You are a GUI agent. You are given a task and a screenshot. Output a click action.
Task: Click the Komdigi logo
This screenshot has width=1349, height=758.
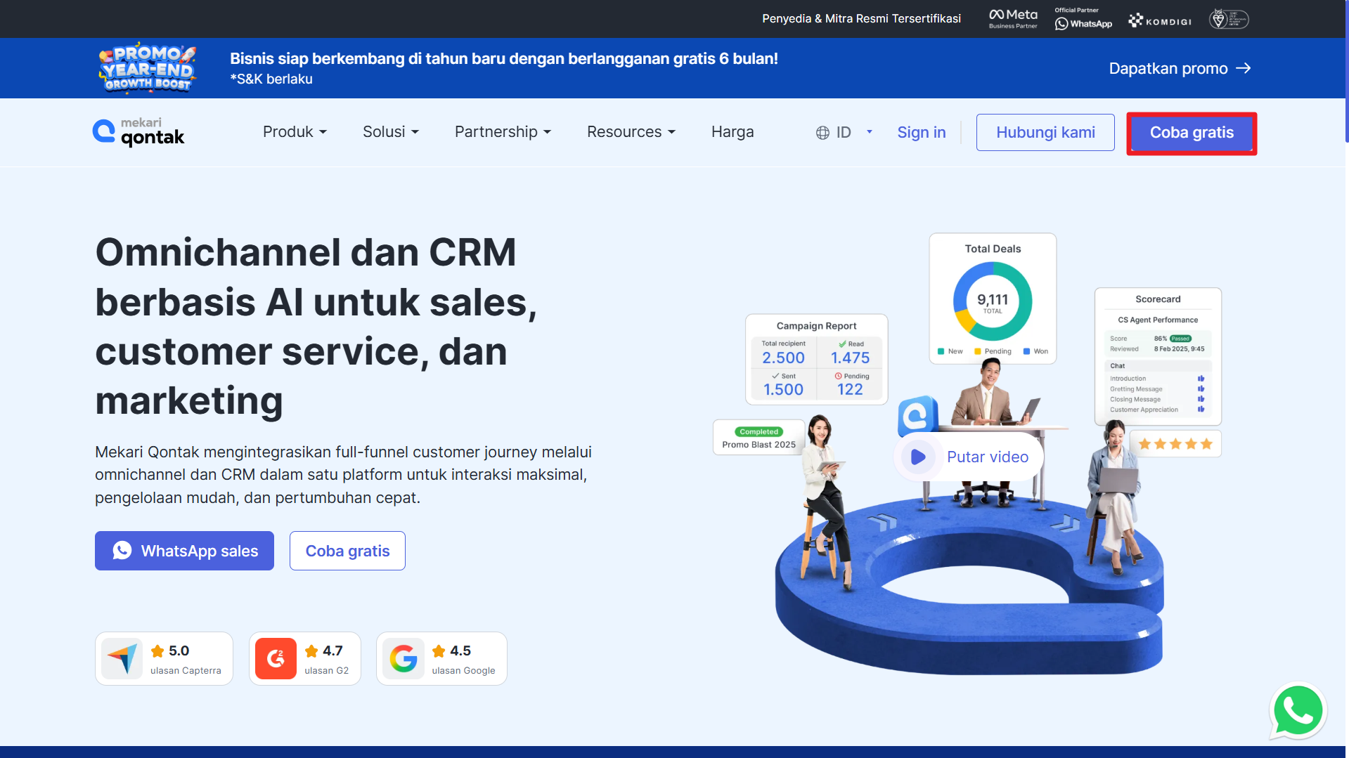coord(1159,21)
